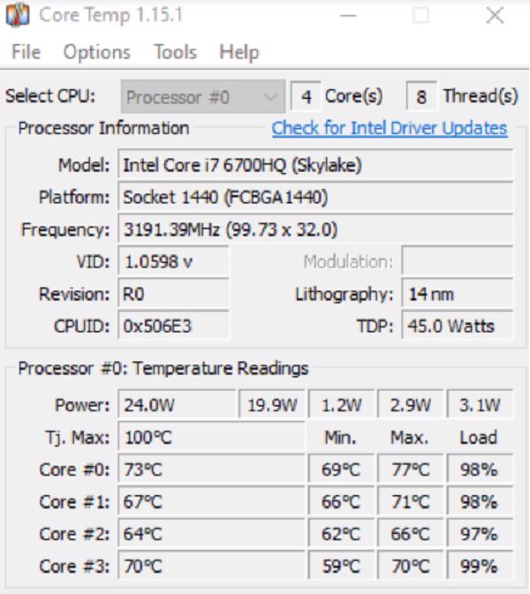Click the Lithography value 14 nm
The image size is (530, 594).
click(x=458, y=294)
